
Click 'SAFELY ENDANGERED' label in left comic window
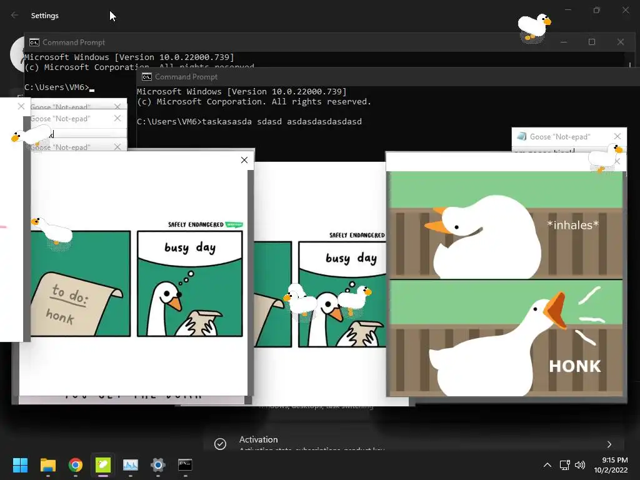tap(196, 224)
